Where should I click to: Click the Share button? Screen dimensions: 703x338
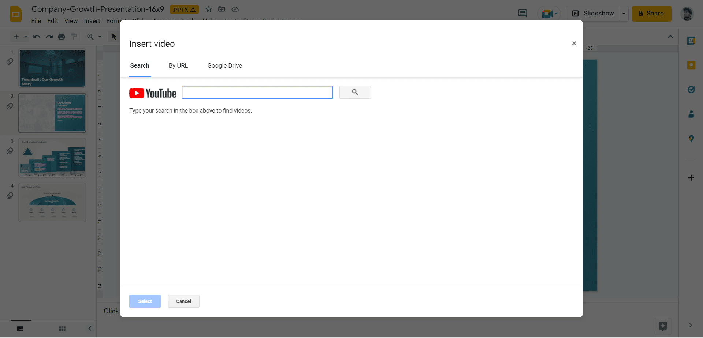[x=651, y=14]
